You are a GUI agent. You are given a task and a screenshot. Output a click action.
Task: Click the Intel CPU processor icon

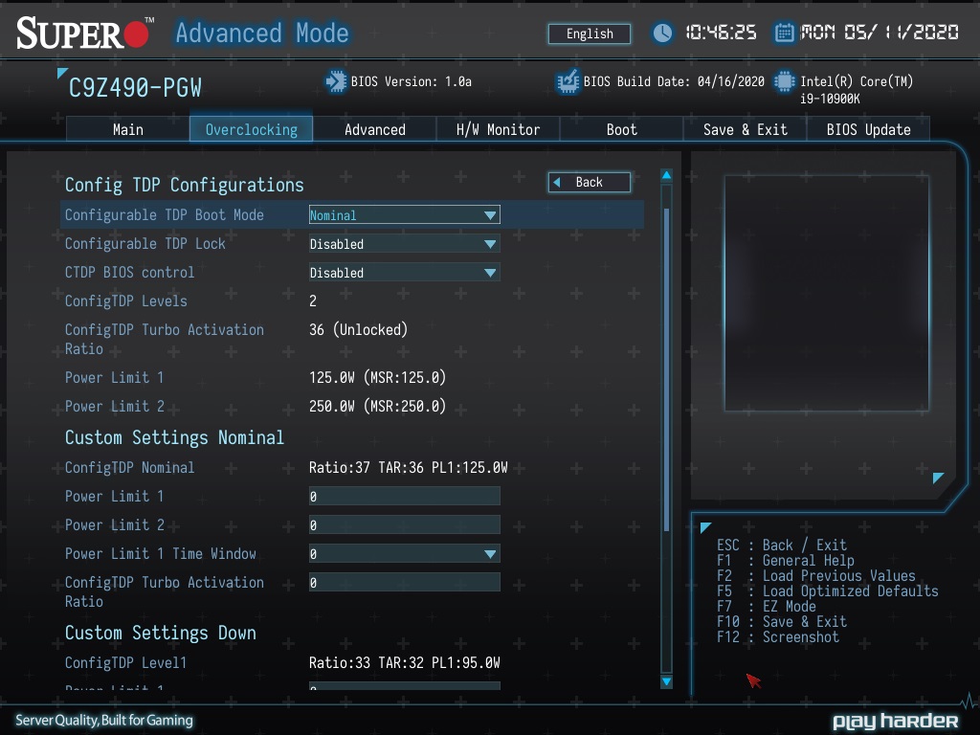pos(785,82)
